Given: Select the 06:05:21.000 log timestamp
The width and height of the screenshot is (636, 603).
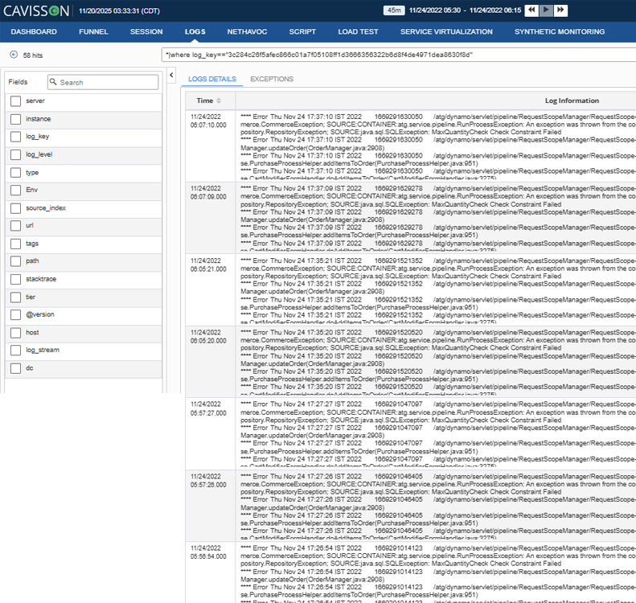Looking at the screenshot, I should [208, 265].
